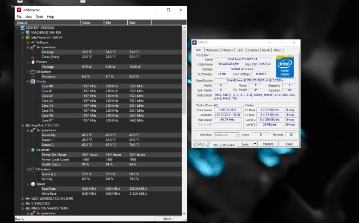This screenshot has height=223, width=359.
Task: Click the Powers flame icon
Action: pos(33,62)
